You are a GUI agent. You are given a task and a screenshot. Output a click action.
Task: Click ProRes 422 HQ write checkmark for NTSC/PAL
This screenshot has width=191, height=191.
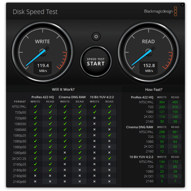pos(36,106)
